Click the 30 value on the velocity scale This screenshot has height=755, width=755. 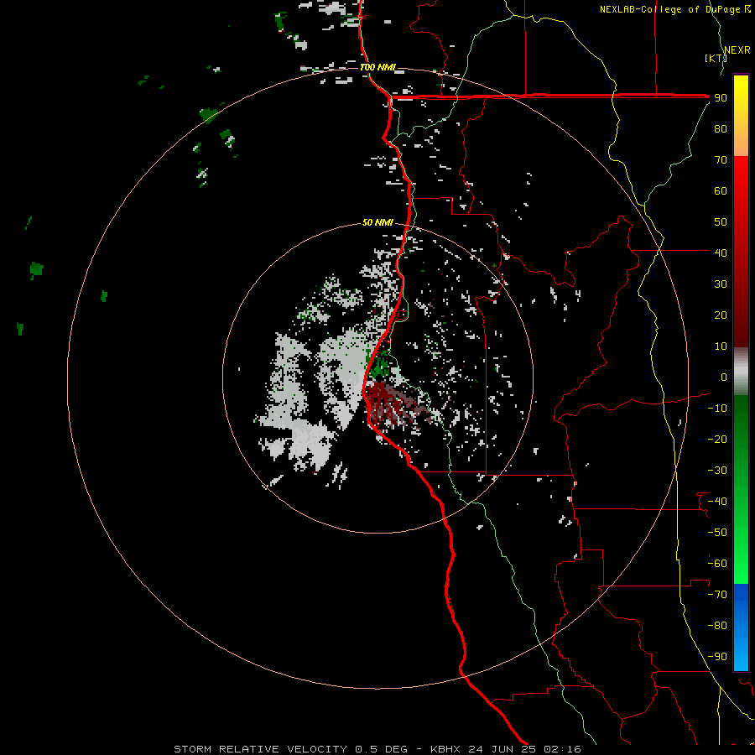click(721, 284)
